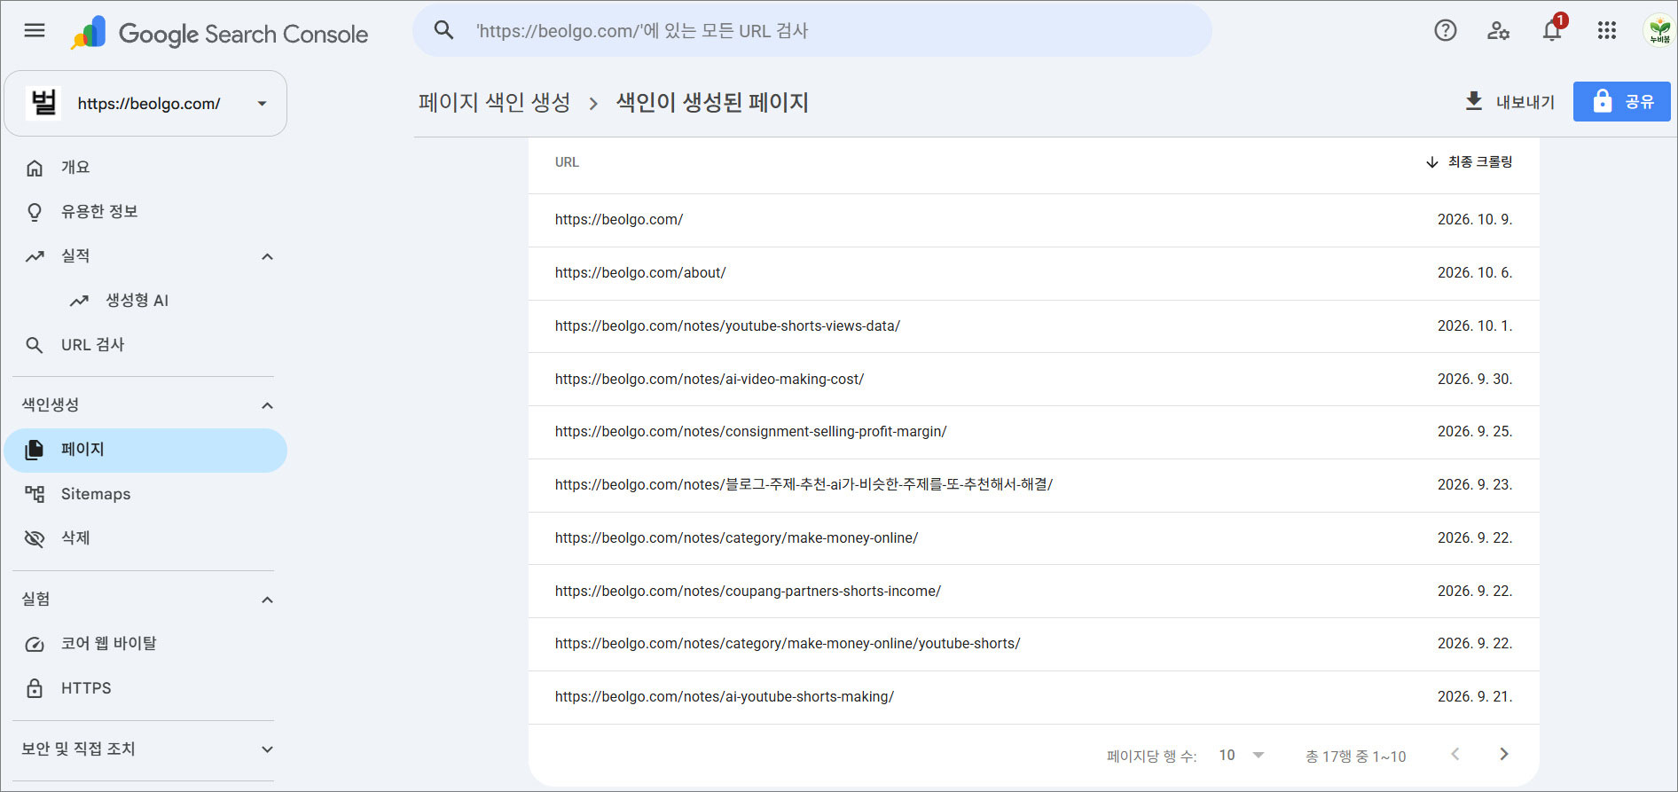Open the HTTPS report
Screen dimensions: 1678x792
pos(145,688)
